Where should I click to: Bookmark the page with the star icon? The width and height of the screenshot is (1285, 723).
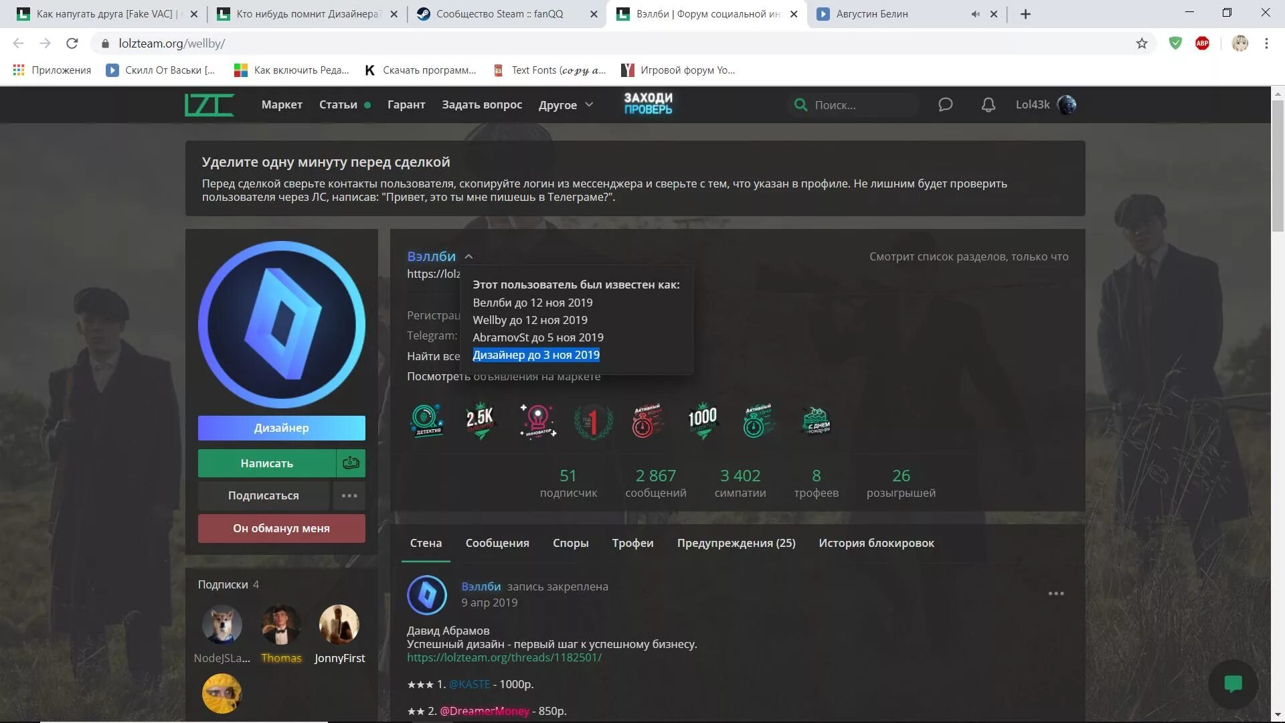coord(1142,44)
